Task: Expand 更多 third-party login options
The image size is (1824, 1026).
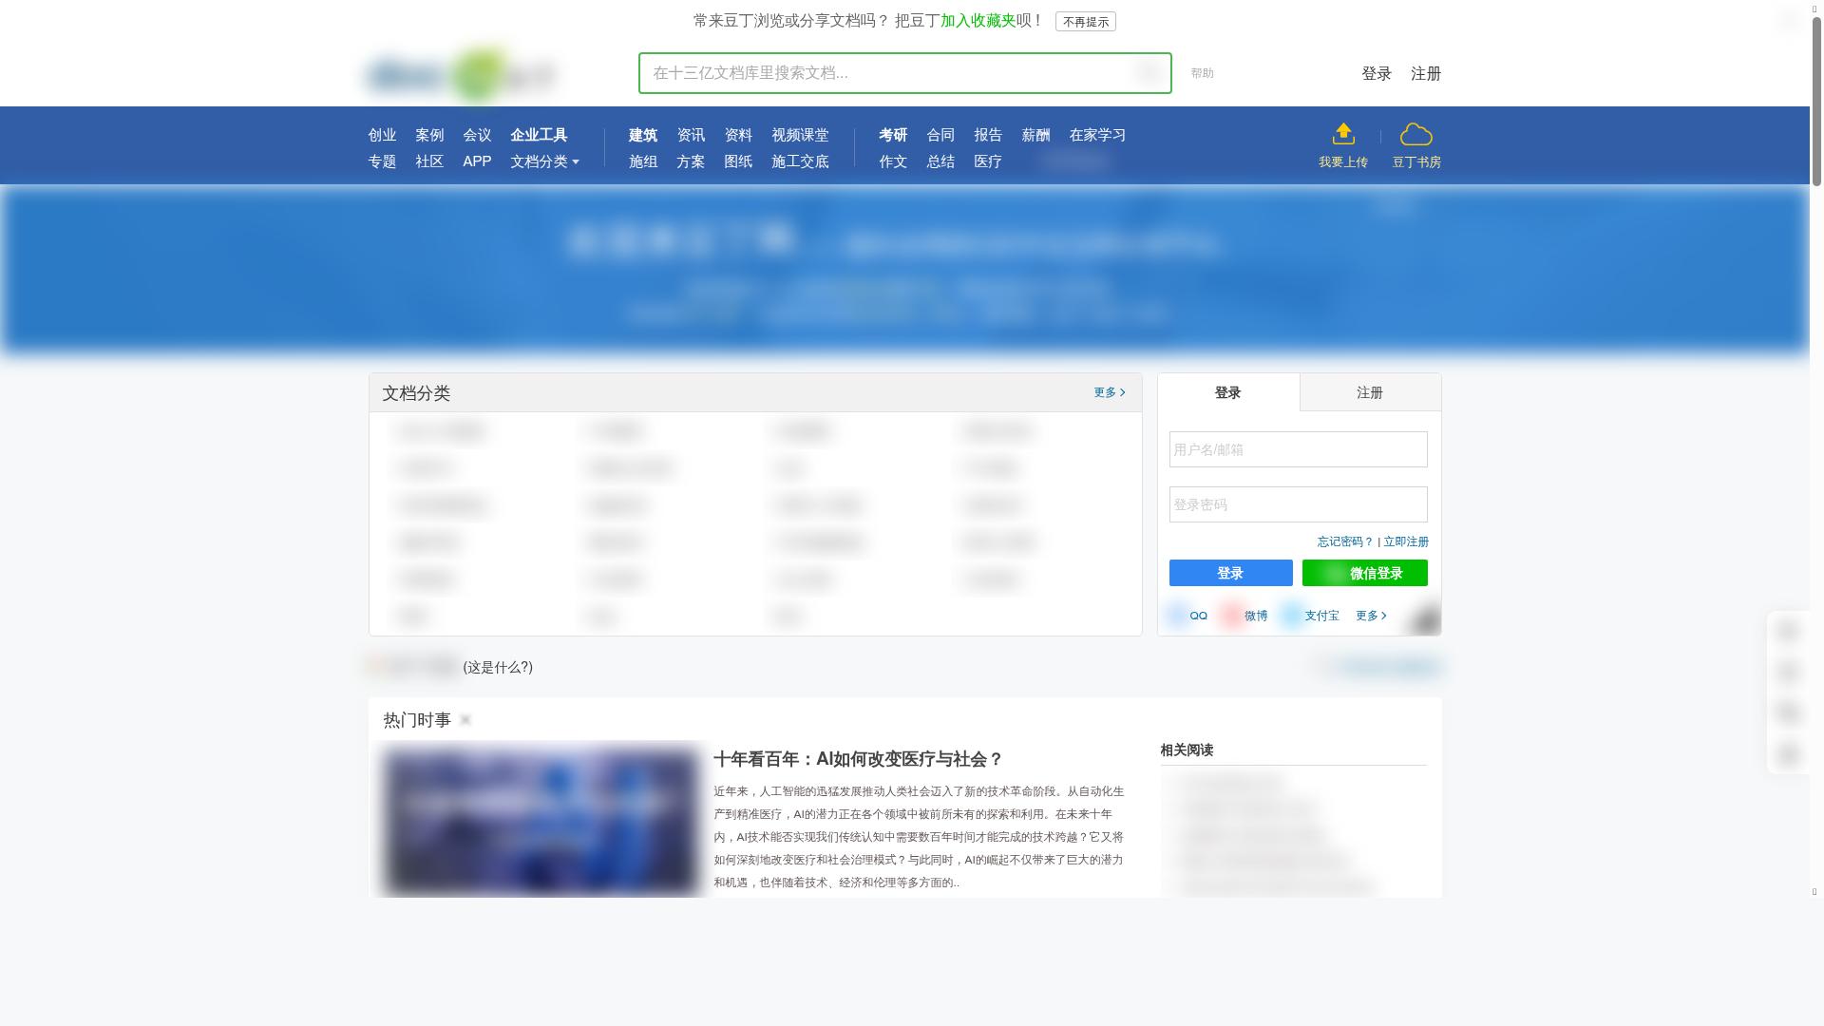Action: click(1370, 616)
